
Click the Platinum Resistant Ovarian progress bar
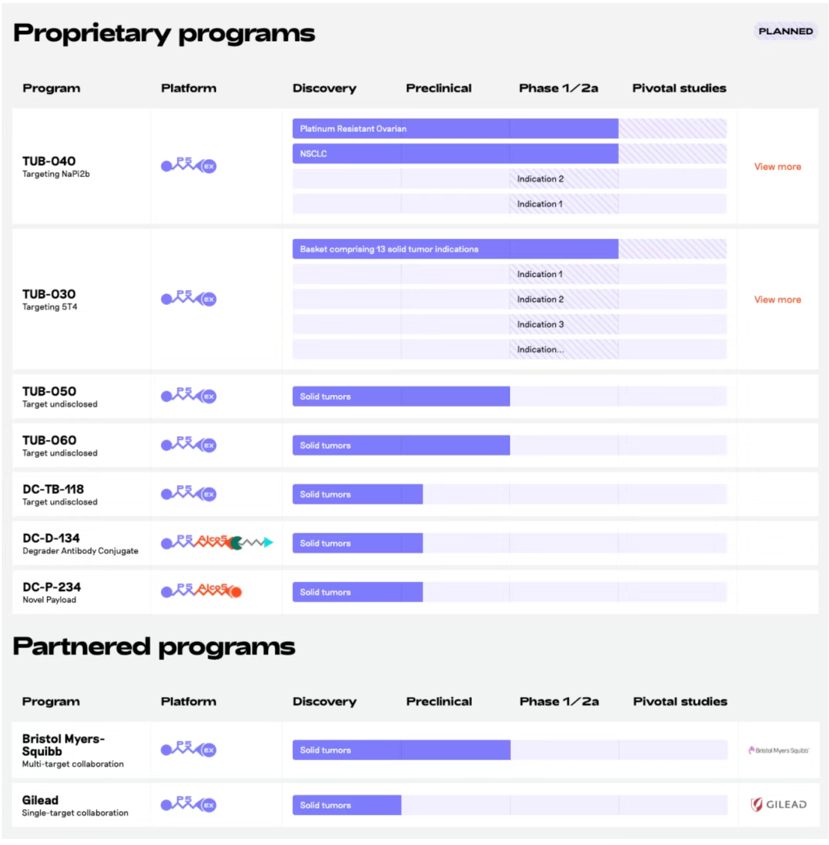tap(455, 129)
